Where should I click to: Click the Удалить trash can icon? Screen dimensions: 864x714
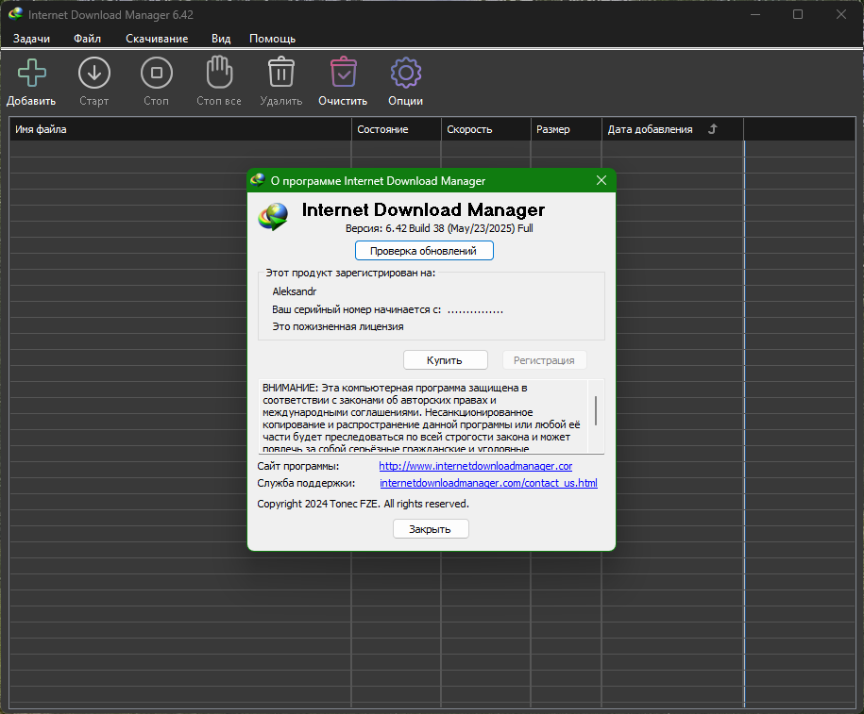[x=281, y=72]
